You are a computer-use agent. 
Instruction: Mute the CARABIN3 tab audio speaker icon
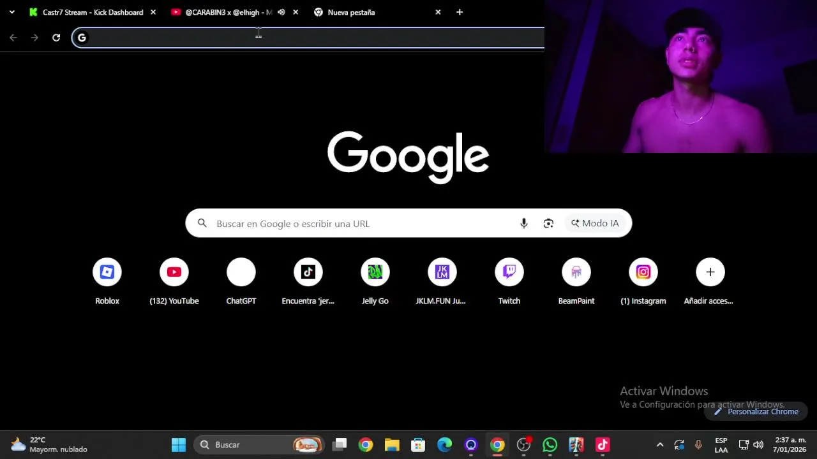(x=281, y=12)
